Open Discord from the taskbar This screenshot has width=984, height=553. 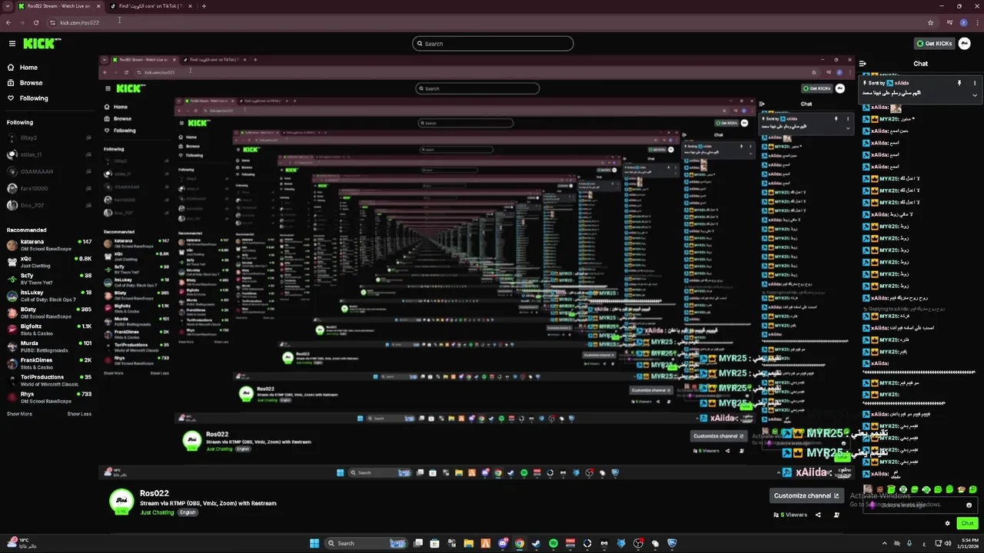tap(503, 543)
